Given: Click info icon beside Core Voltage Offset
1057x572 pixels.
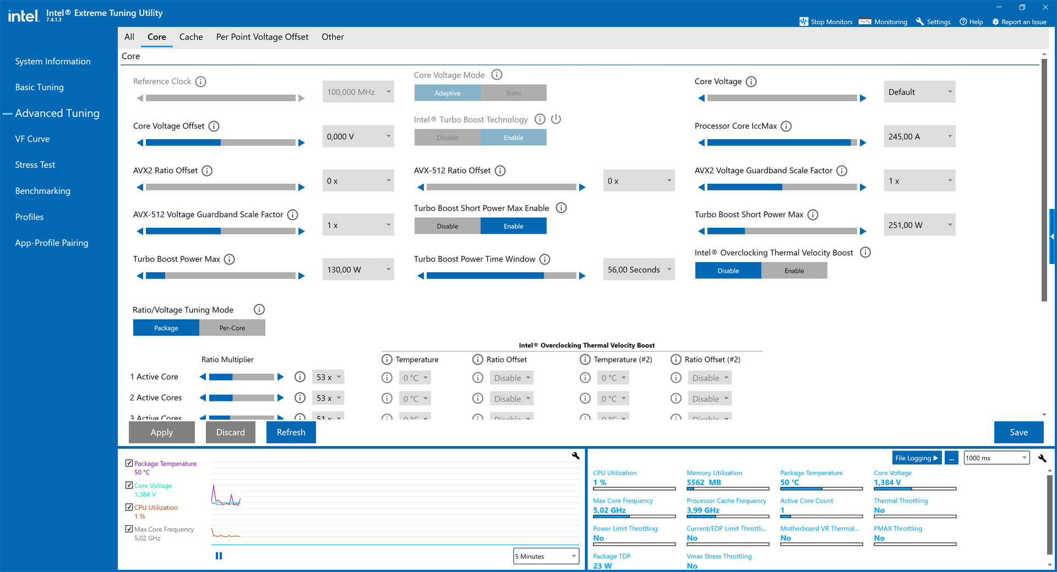Looking at the screenshot, I should [x=214, y=126].
